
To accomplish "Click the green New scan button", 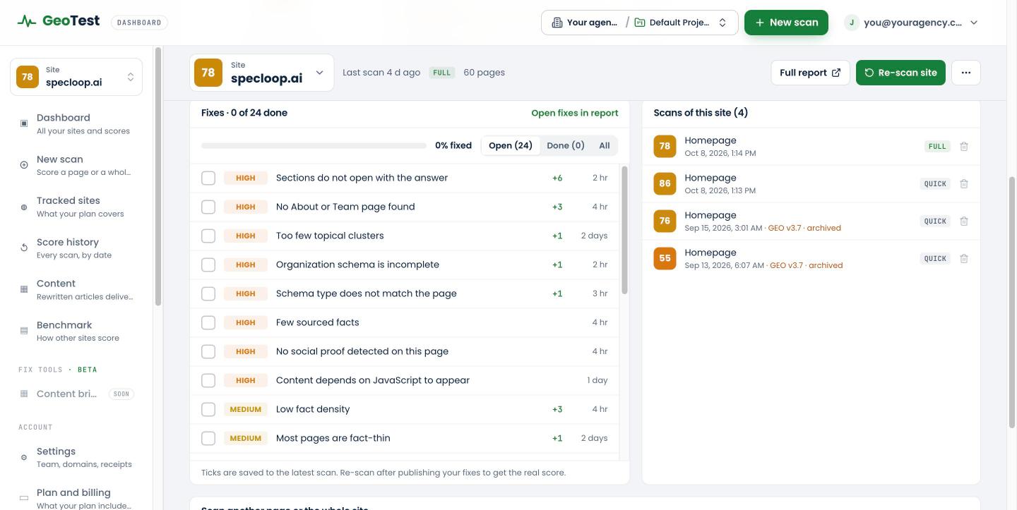I will pyautogui.click(x=787, y=23).
